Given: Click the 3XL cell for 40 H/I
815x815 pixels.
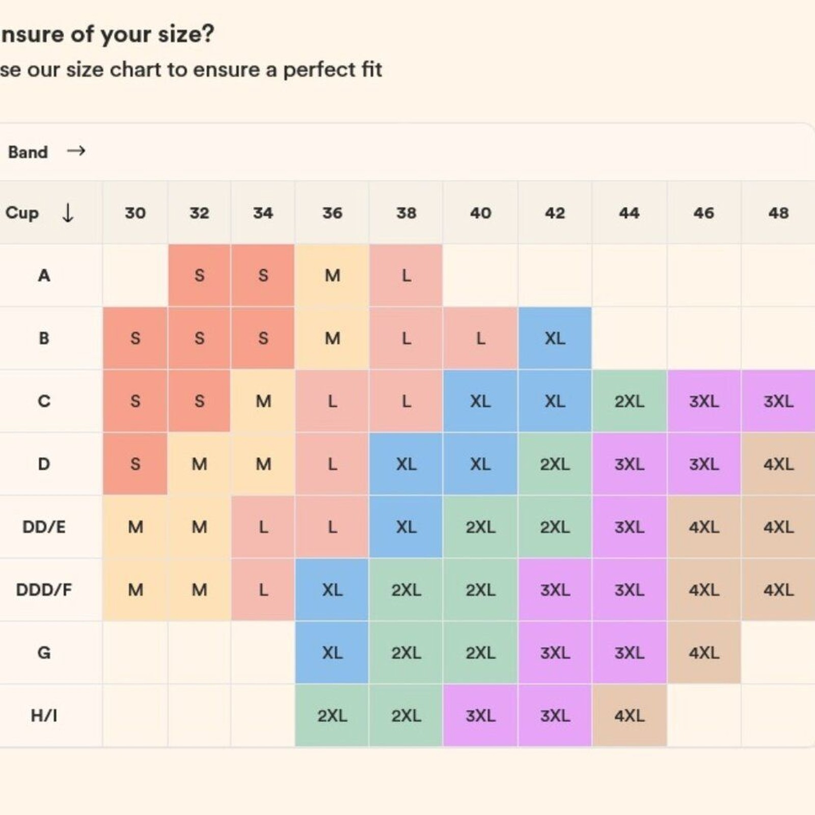Looking at the screenshot, I should [x=480, y=715].
